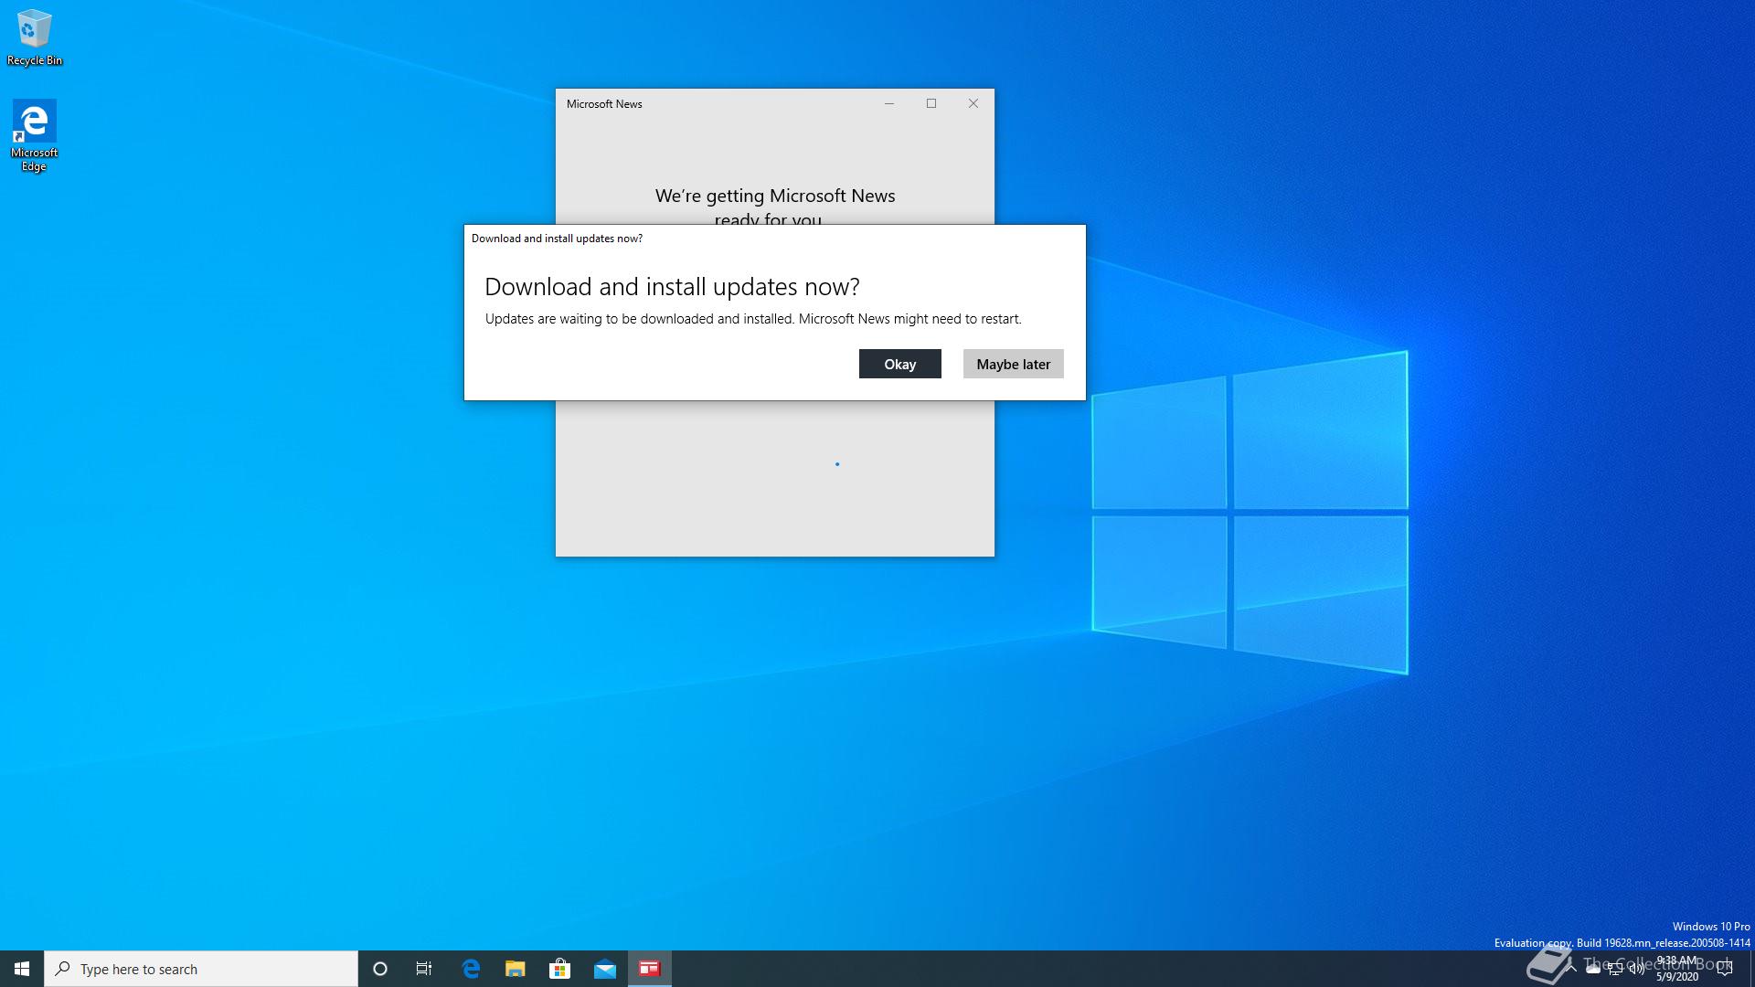The image size is (1755, 987).
Task: Select the Microsoft Edge desktop shortcut
Action: 35,136
